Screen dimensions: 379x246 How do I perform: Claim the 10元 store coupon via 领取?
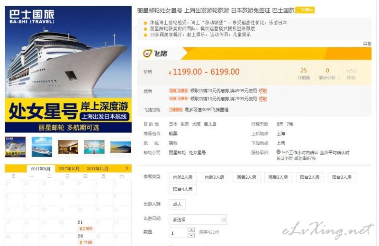[x=263, y=99]
